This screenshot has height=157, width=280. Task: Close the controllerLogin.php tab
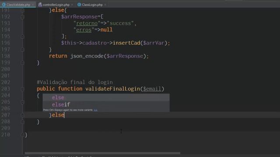(x=72, y=5)
